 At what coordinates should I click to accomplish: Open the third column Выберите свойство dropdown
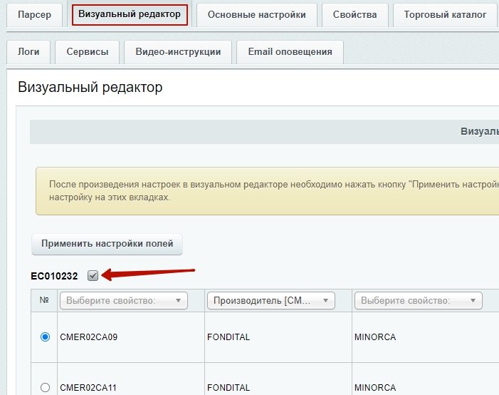(x=418, y=301)
